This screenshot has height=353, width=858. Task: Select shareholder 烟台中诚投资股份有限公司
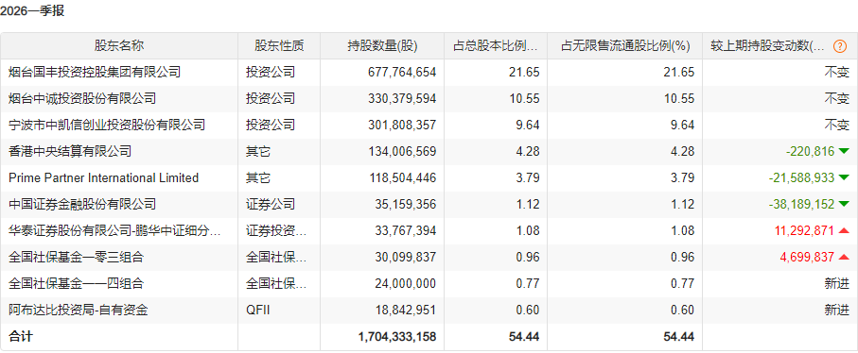82,98
